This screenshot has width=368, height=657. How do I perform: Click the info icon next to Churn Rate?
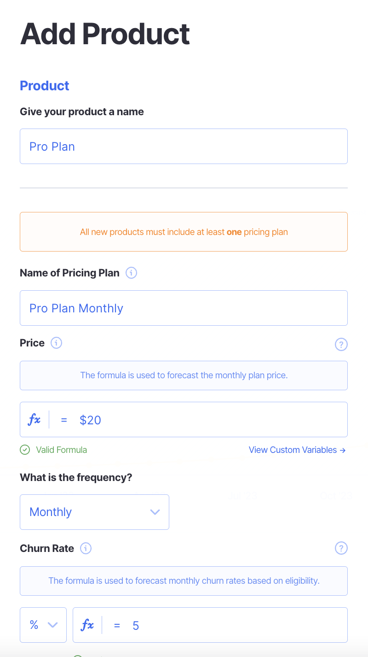[86, 548]
